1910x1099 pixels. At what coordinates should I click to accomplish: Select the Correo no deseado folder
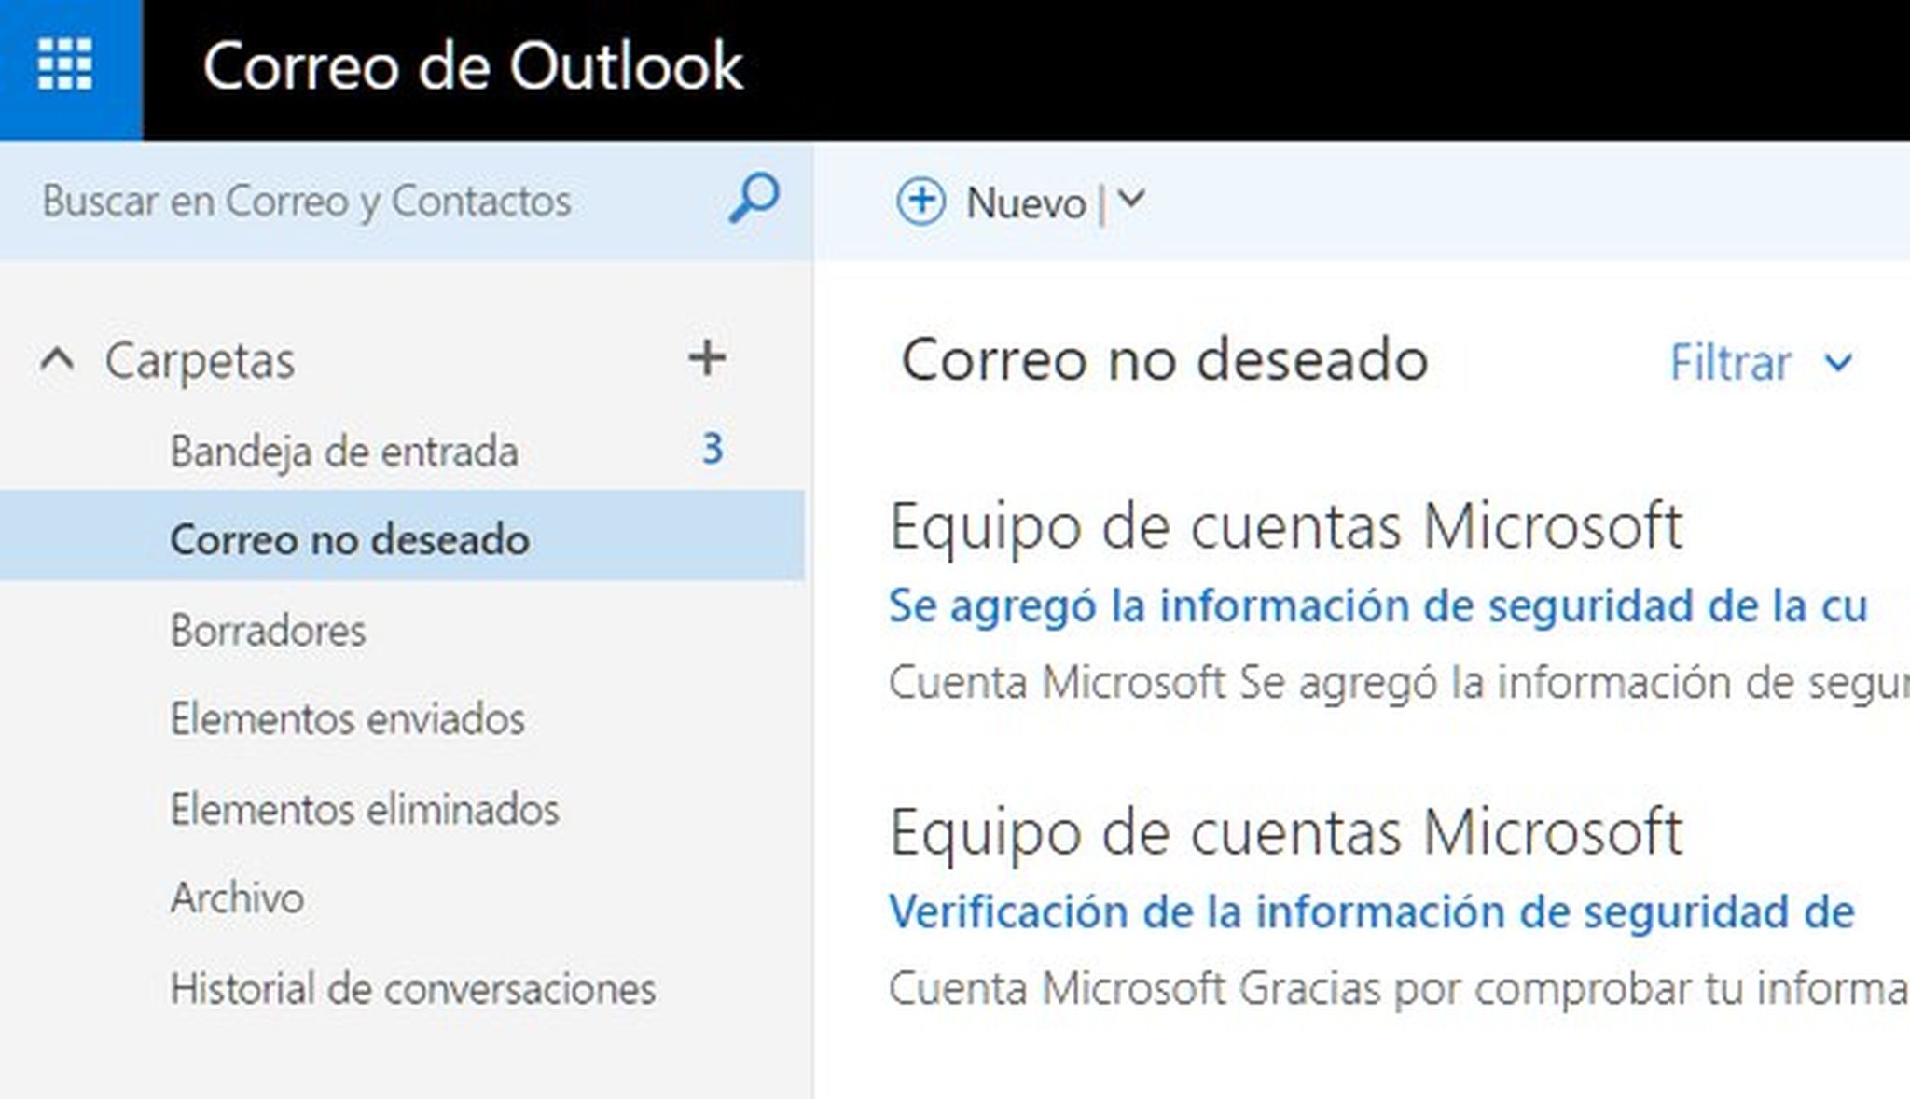[349, 539]
